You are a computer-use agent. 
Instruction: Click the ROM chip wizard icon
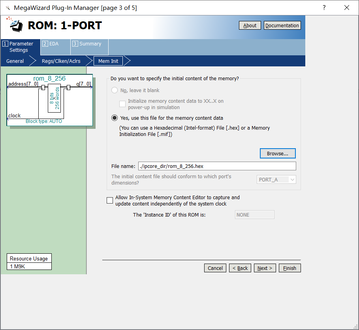[15, 24]
